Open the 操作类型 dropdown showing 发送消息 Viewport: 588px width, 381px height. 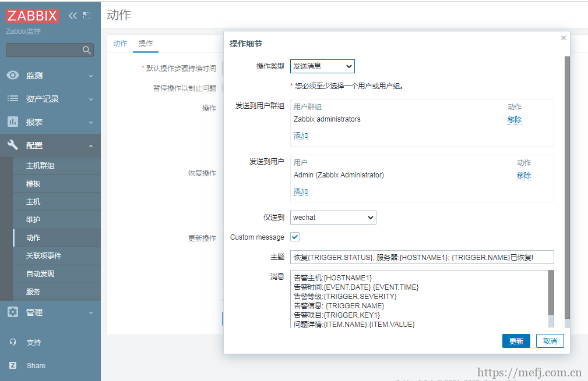click(322, 66)
